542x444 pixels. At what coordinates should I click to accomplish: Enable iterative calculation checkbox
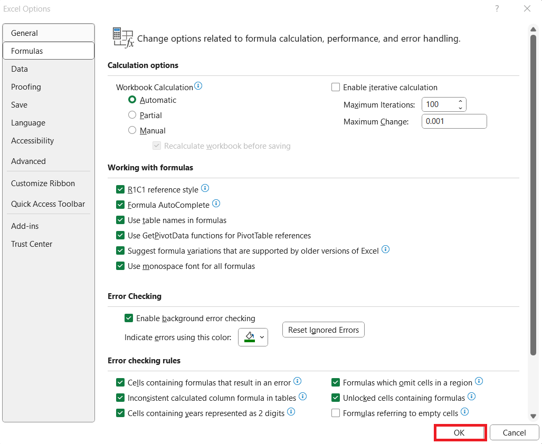(x=336, y=87)
